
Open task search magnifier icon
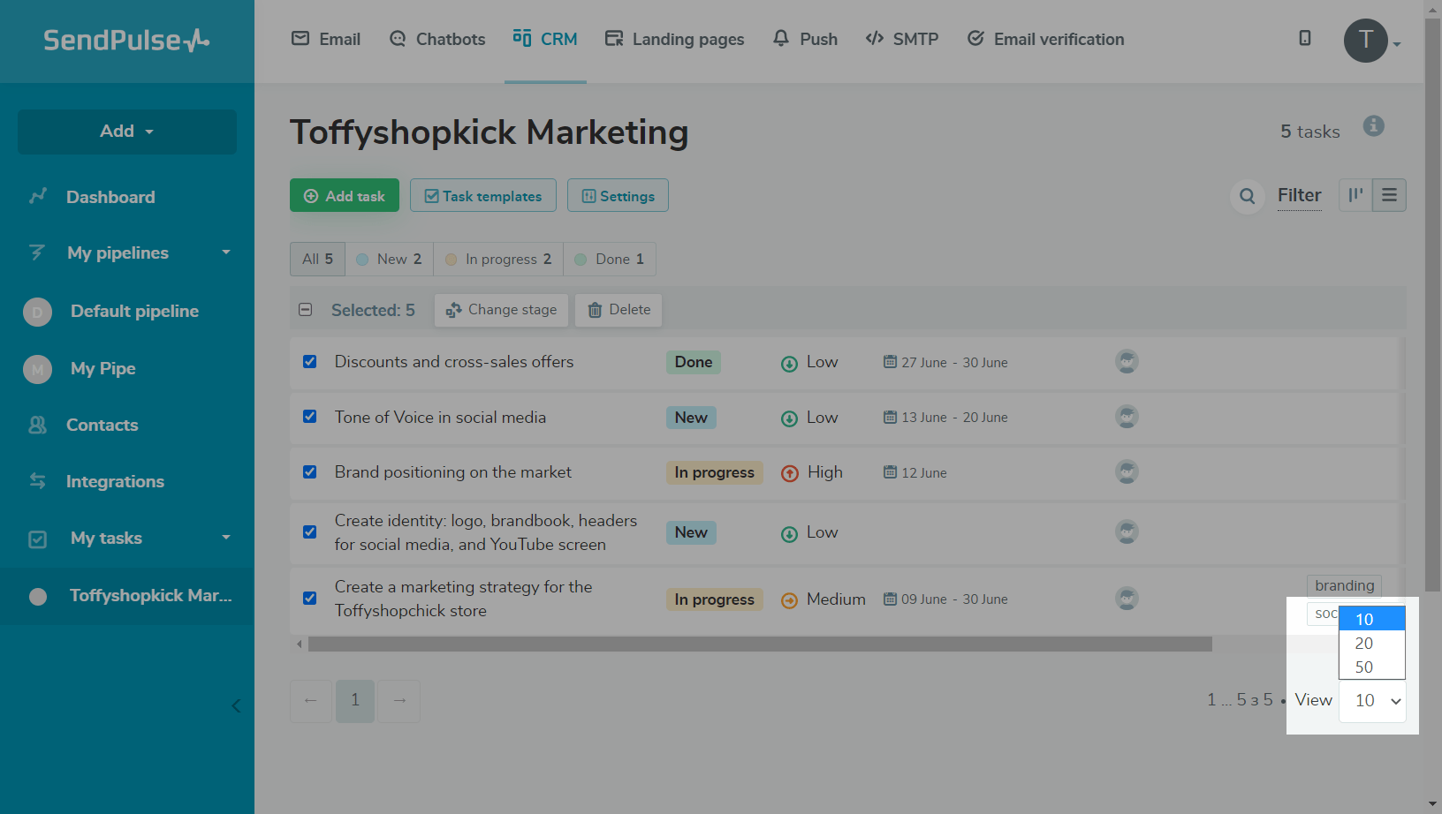[x=1247, y=196]
